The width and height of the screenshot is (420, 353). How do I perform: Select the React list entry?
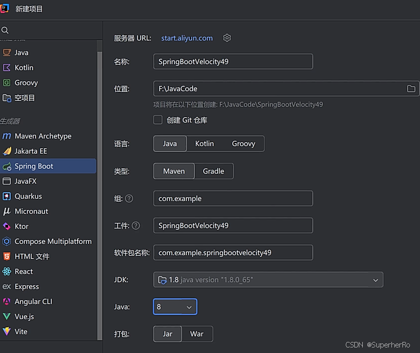pos(48,271)
